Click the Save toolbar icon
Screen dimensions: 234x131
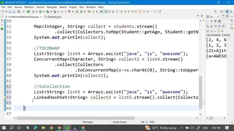(x=10, y=12)
